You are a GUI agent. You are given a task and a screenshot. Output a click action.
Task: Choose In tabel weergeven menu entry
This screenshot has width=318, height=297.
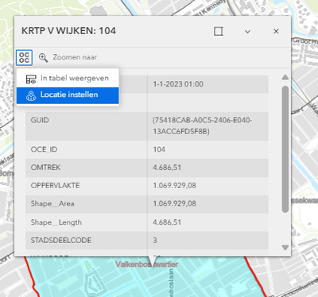coord(68,79)
